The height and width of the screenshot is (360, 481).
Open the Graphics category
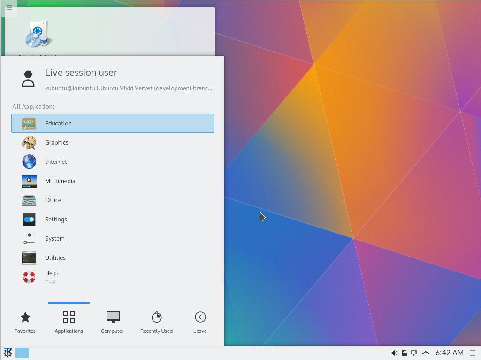click(x=113, y=143)
